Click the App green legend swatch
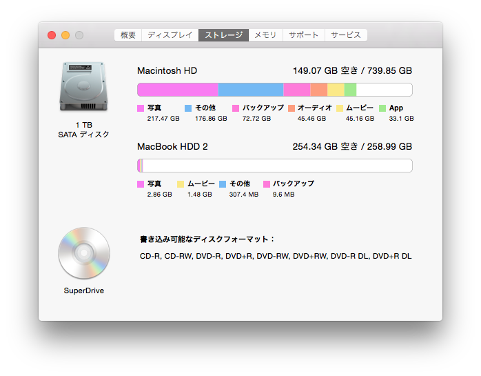The image size is (481, 376). pyautogui.click(x=382, y=108)
